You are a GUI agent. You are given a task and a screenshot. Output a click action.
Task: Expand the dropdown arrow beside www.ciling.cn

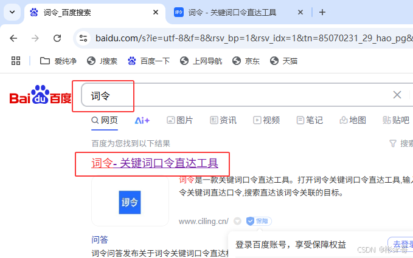coord(237,221)
